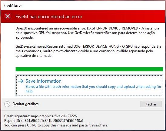Click the Ctrl-C copy hint text
This screenshot has width=166, height=131.
click(56, 125)
